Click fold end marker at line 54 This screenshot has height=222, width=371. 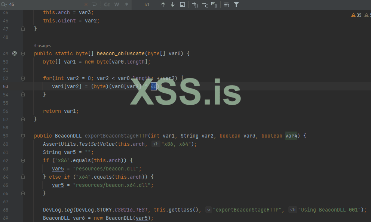(x=23, y=95)
